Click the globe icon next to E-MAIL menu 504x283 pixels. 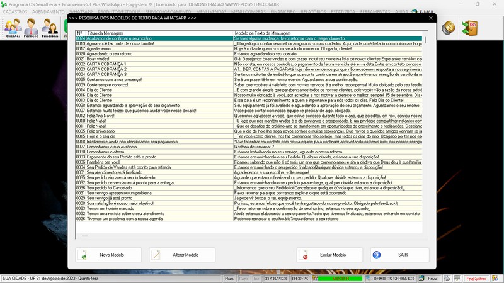pyautogui.click(x=415, y=12)
